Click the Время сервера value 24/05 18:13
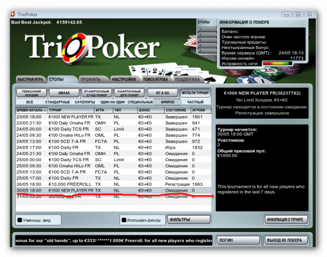The image size is (327, 257). click(291, 53)
